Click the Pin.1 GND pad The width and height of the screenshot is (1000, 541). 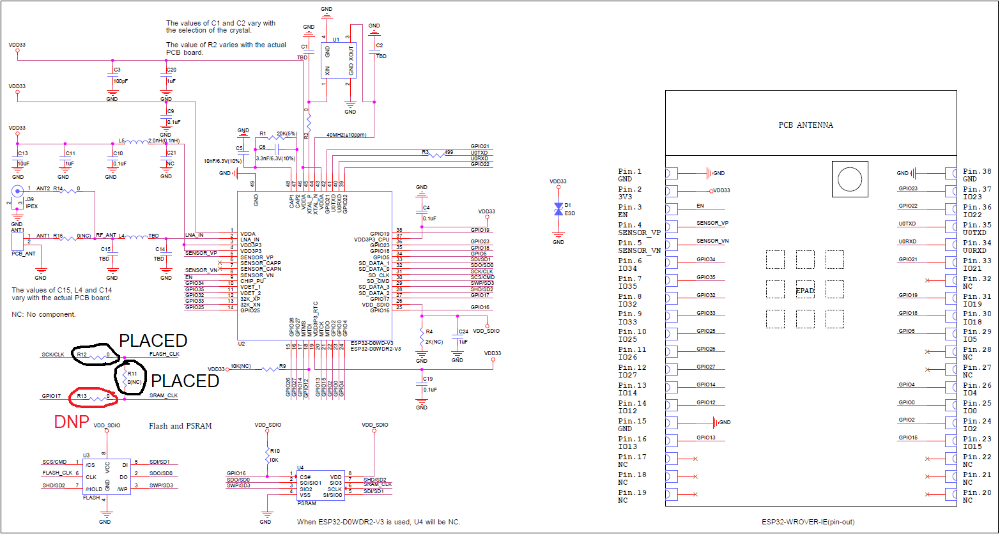[x=671, y=173]
